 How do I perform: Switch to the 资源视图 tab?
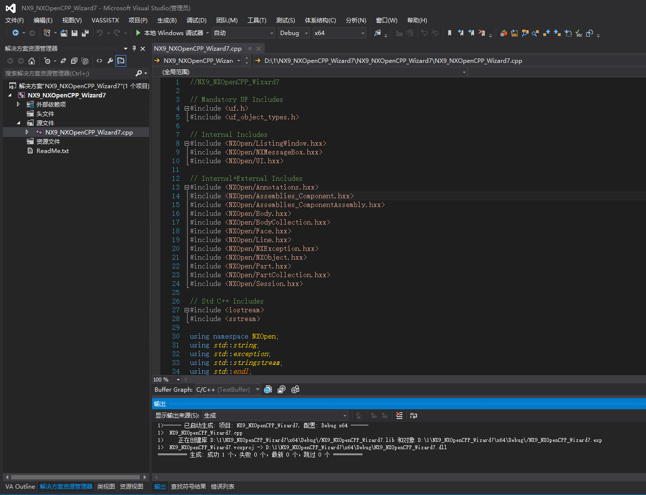tap(132, 486)
